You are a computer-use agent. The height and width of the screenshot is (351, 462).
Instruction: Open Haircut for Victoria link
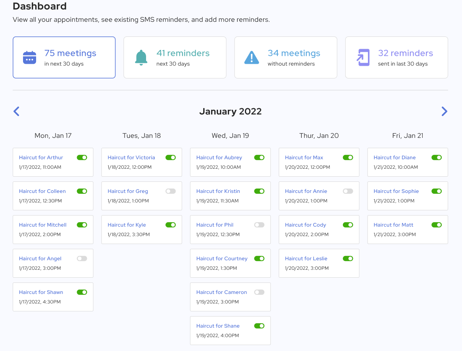click(131, 158)
